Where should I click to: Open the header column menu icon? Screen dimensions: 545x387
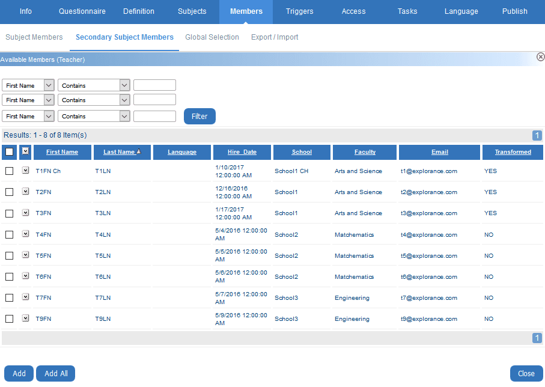(25, 151)
